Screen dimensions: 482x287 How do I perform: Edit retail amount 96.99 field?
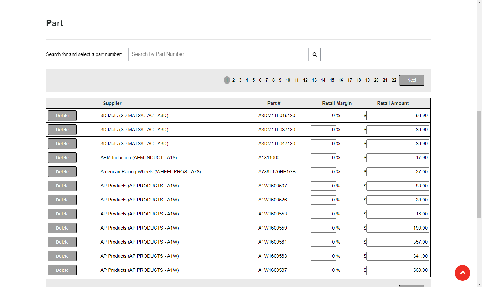(x=398, y=116)
